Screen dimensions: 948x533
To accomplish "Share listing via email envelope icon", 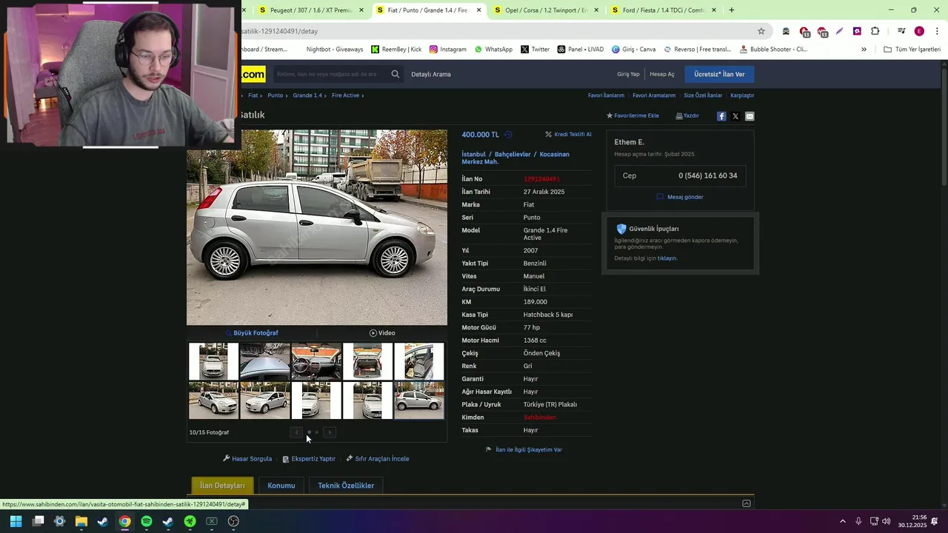I will [x=750, y=116].
